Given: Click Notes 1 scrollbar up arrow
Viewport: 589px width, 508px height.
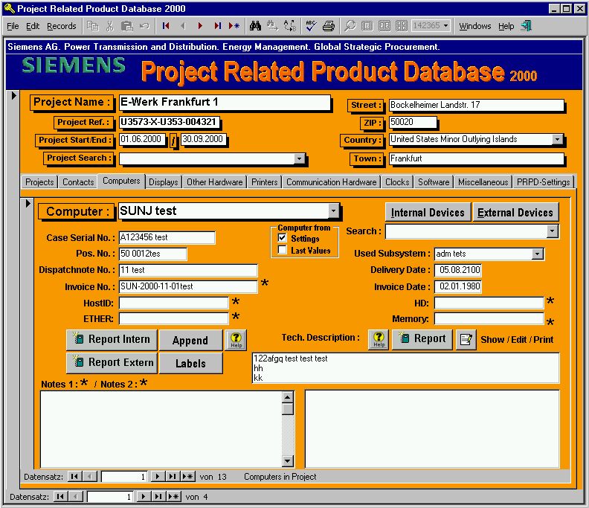Looking at the screenshot, I should 287,396.
